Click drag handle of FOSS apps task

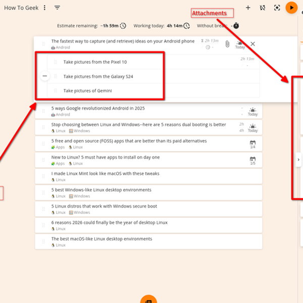point(43,143)
